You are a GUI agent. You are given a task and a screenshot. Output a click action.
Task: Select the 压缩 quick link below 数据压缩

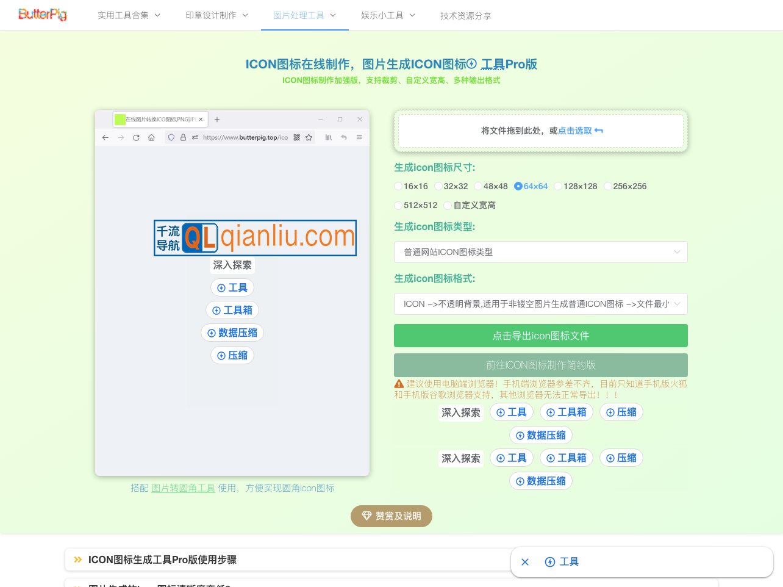coord(232,355)
